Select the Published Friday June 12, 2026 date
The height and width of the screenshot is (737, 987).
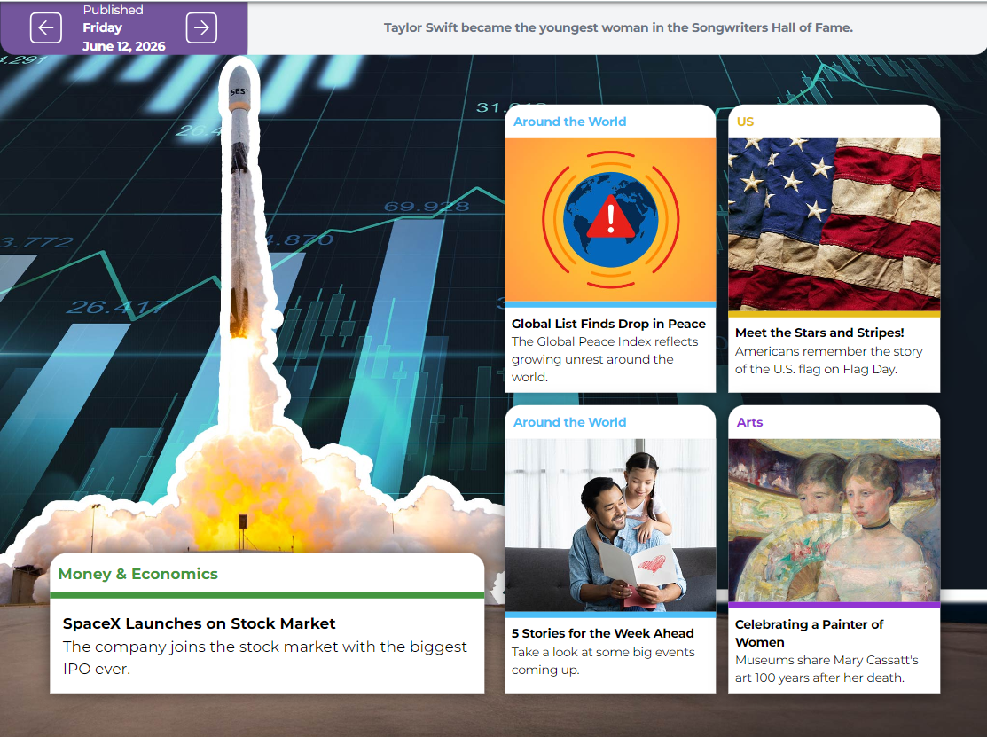click(x=124, y=27)
